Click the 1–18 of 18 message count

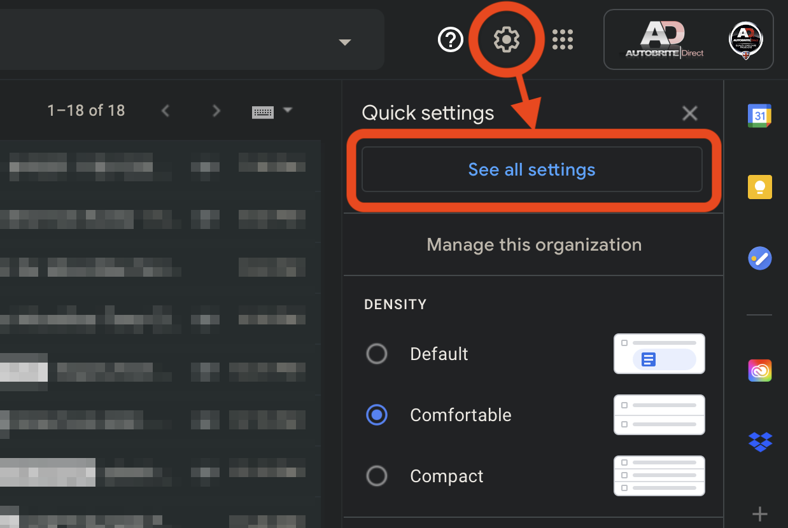coord(86,111)
